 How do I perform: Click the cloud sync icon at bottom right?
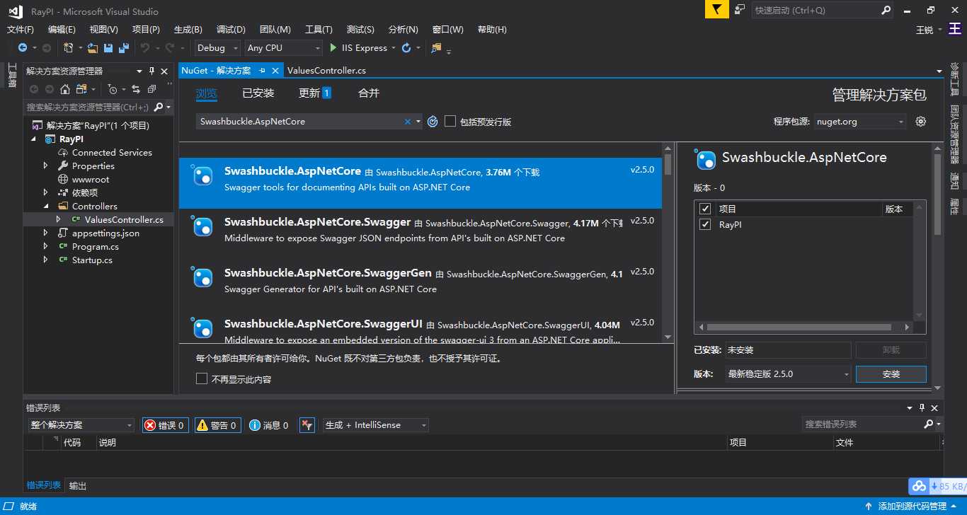pyautogui.click(x=919, y=486)
